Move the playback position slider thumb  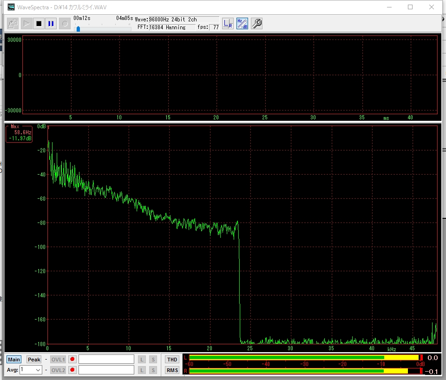tap(78, 29)
